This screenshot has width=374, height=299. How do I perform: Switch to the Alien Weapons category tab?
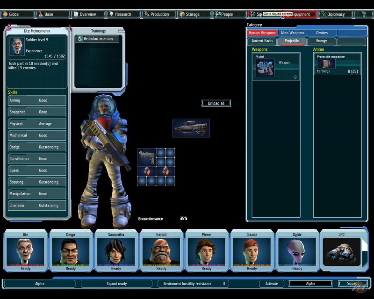coord(293,33)
